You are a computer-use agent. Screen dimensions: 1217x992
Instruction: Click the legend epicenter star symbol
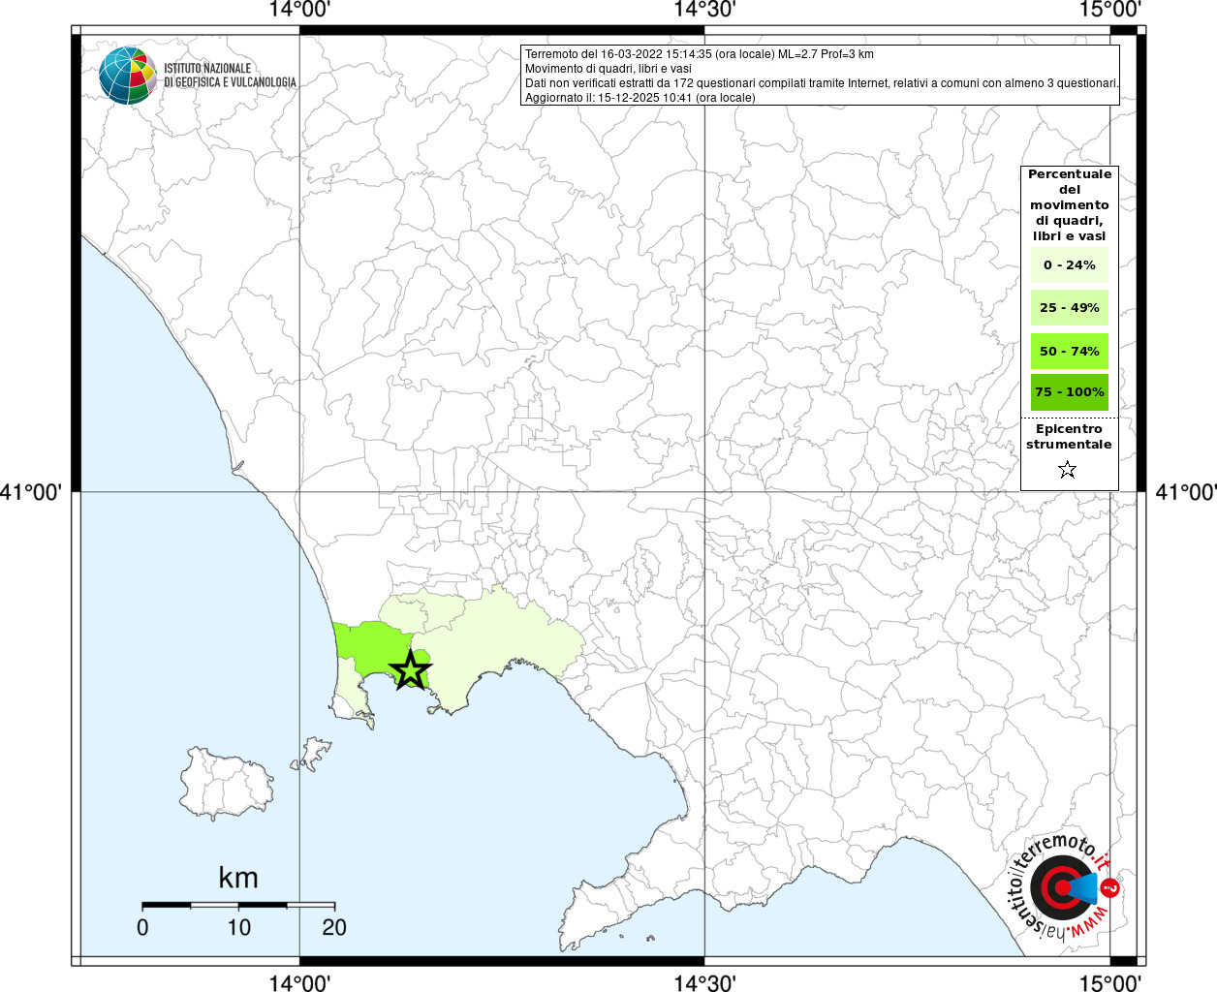pos(1068,470)
